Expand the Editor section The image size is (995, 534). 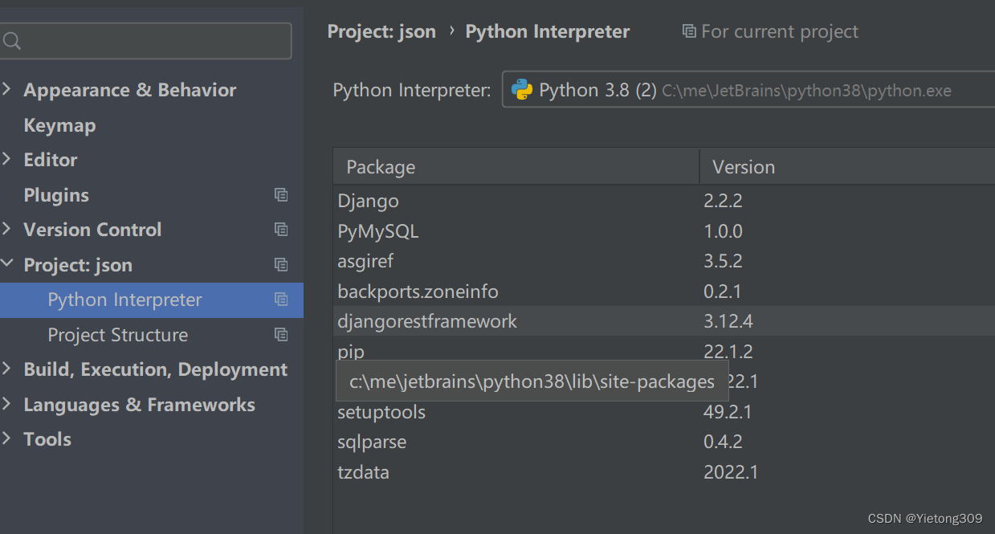(8, 159)
